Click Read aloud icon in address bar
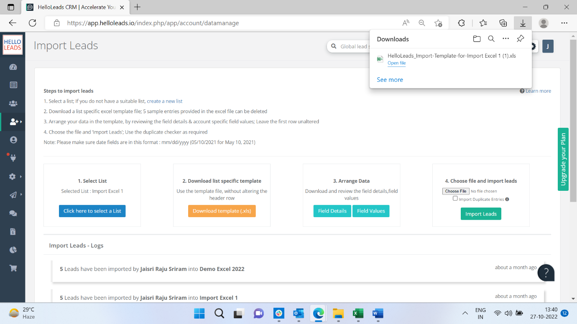The width and height of the screenshot is (577, 324). 406,23
